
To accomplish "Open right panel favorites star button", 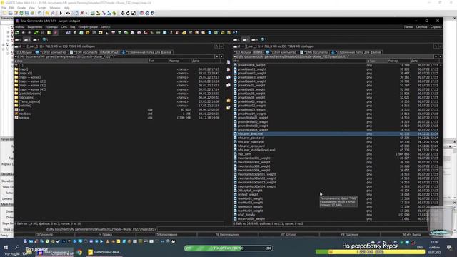I will coord(436,56).
